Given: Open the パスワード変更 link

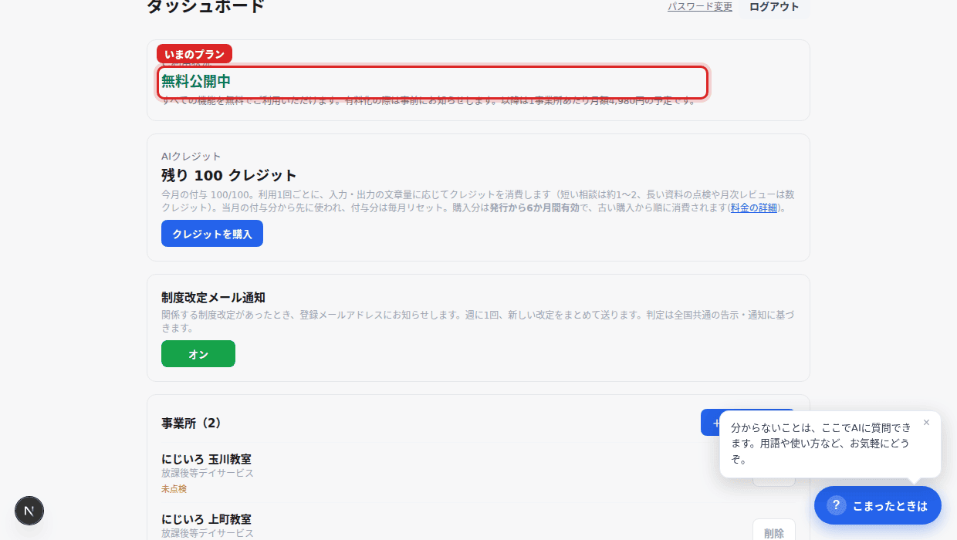Looking at the screenshot, I should 700,7.
